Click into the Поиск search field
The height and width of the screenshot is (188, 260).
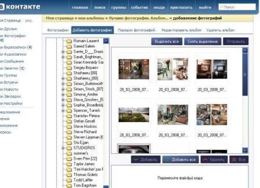(x=238, y=7)
